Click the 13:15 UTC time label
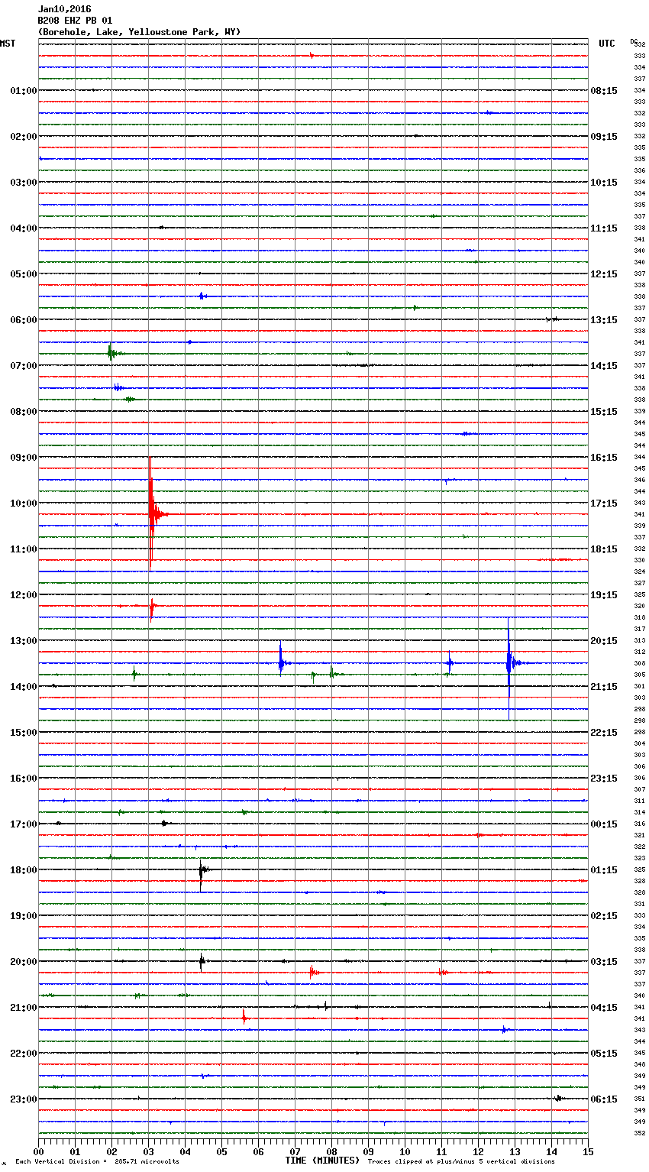 (604, 320)
